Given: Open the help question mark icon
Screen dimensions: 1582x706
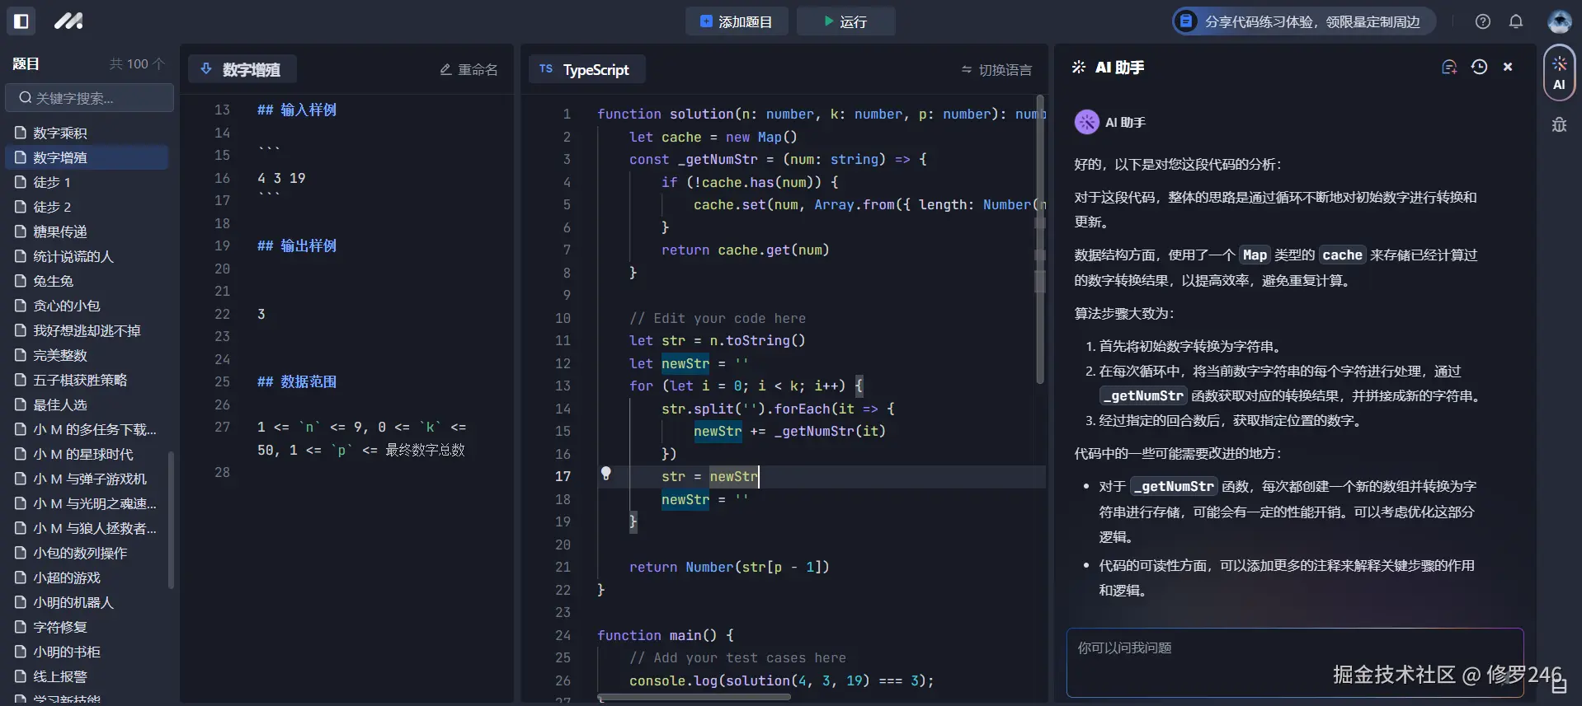Looking at the screenshot, I should 1482,22.
